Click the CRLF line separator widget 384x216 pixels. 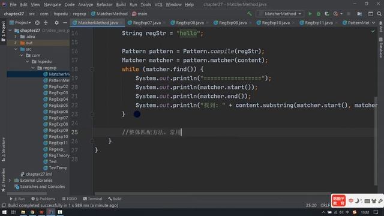(325, 205)
